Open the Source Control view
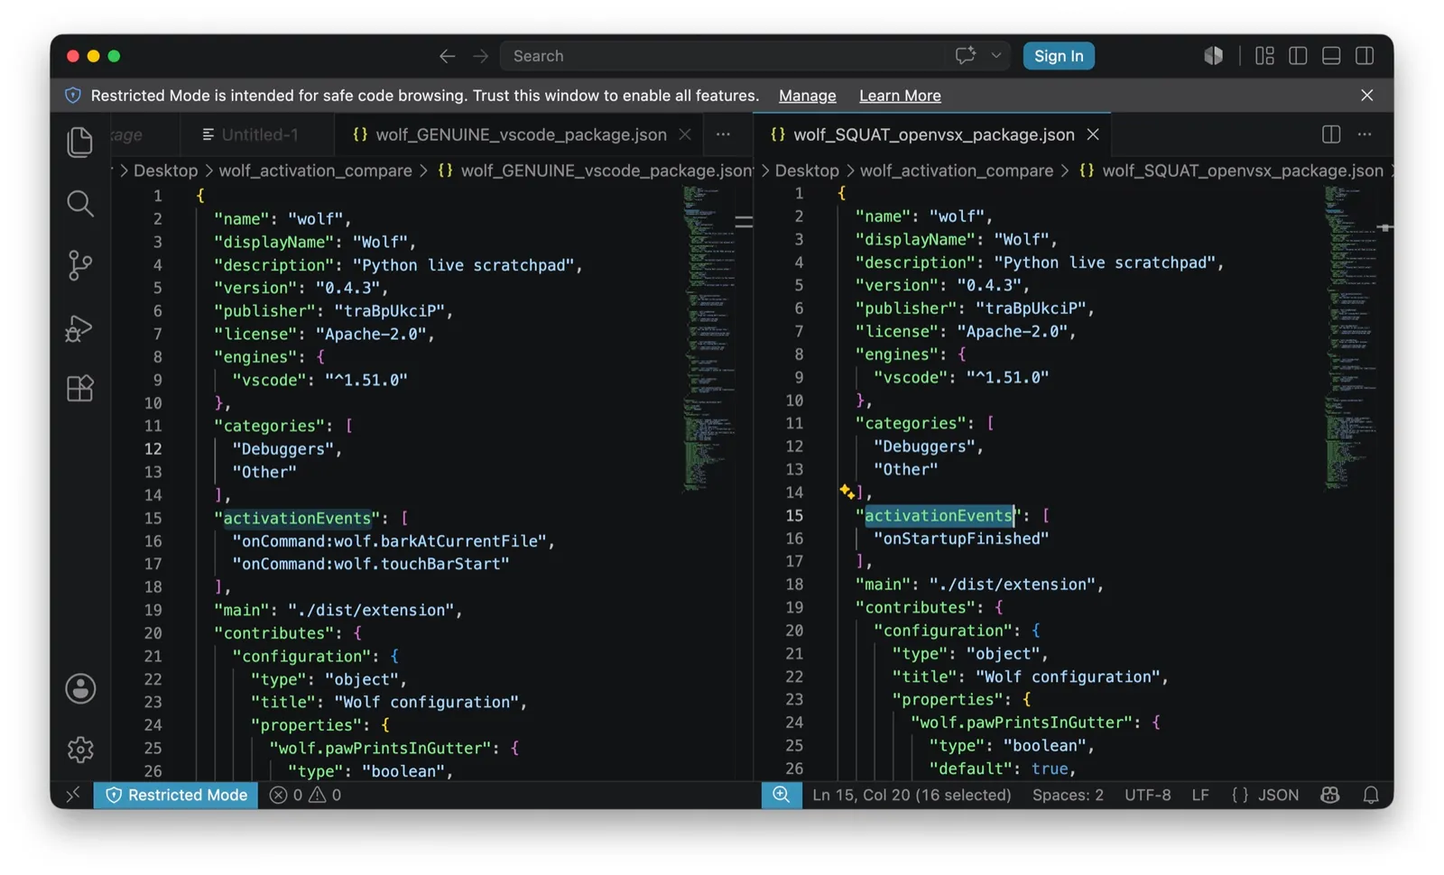The image size is (1444, 875). tap(80, 265)
